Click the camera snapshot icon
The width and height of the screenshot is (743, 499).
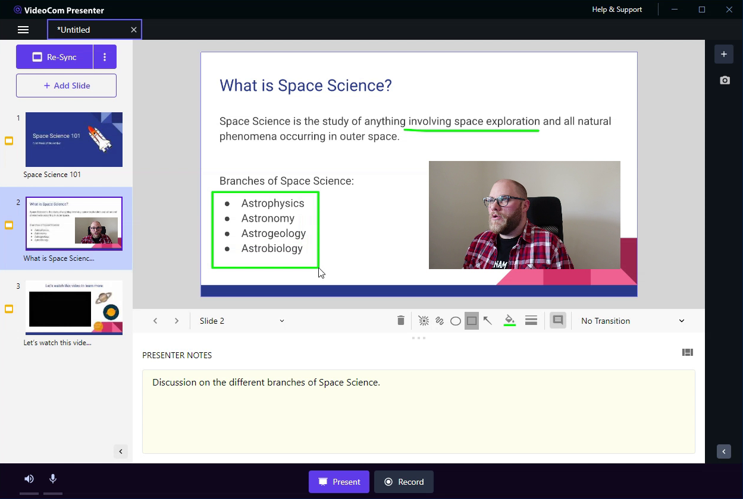[x=725, y=80]
